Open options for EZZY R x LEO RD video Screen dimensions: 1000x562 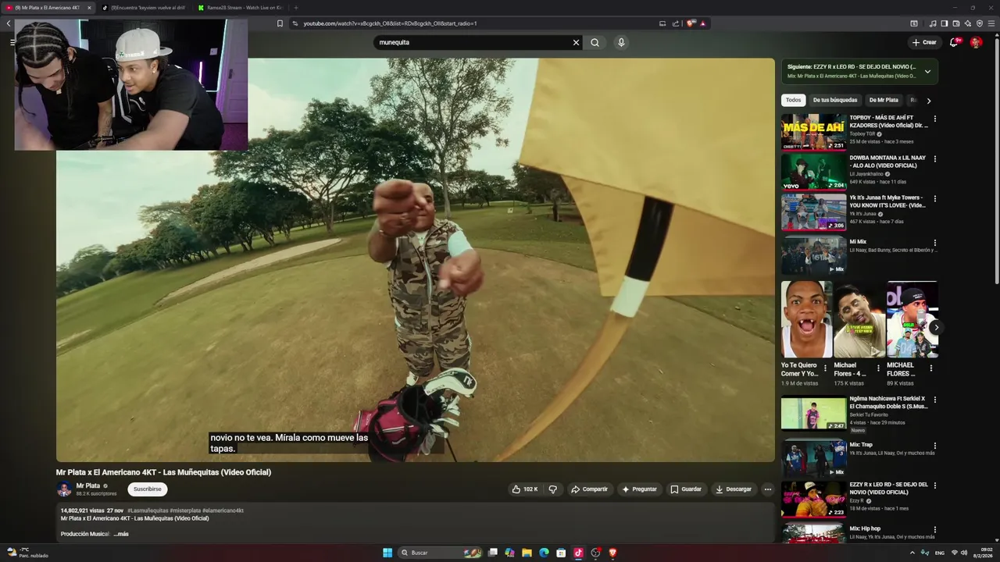934,485
